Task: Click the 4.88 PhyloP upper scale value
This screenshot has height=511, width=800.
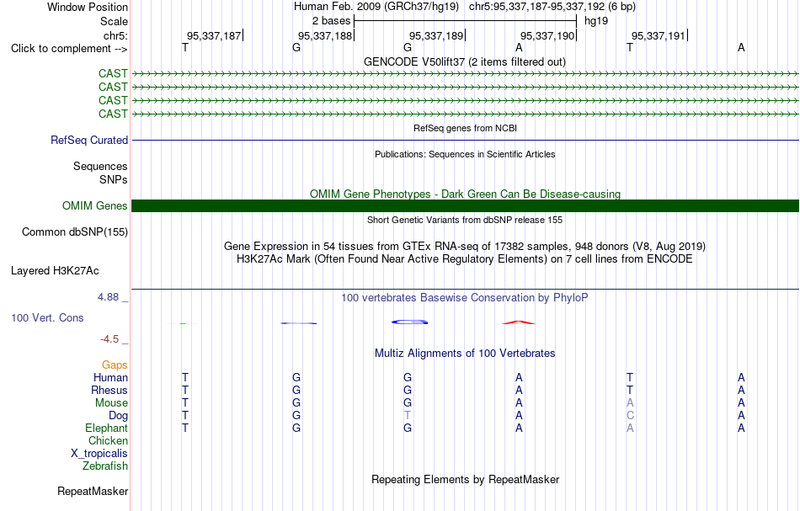Action: point(108,297)
